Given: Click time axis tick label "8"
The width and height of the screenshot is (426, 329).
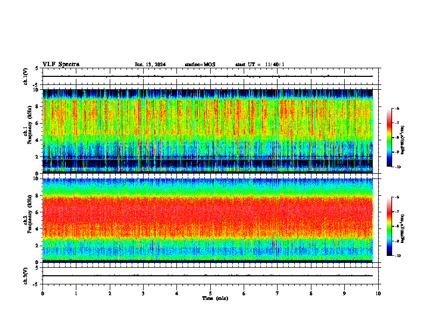Looking at the screenshot, I should (x=311, y=294).
